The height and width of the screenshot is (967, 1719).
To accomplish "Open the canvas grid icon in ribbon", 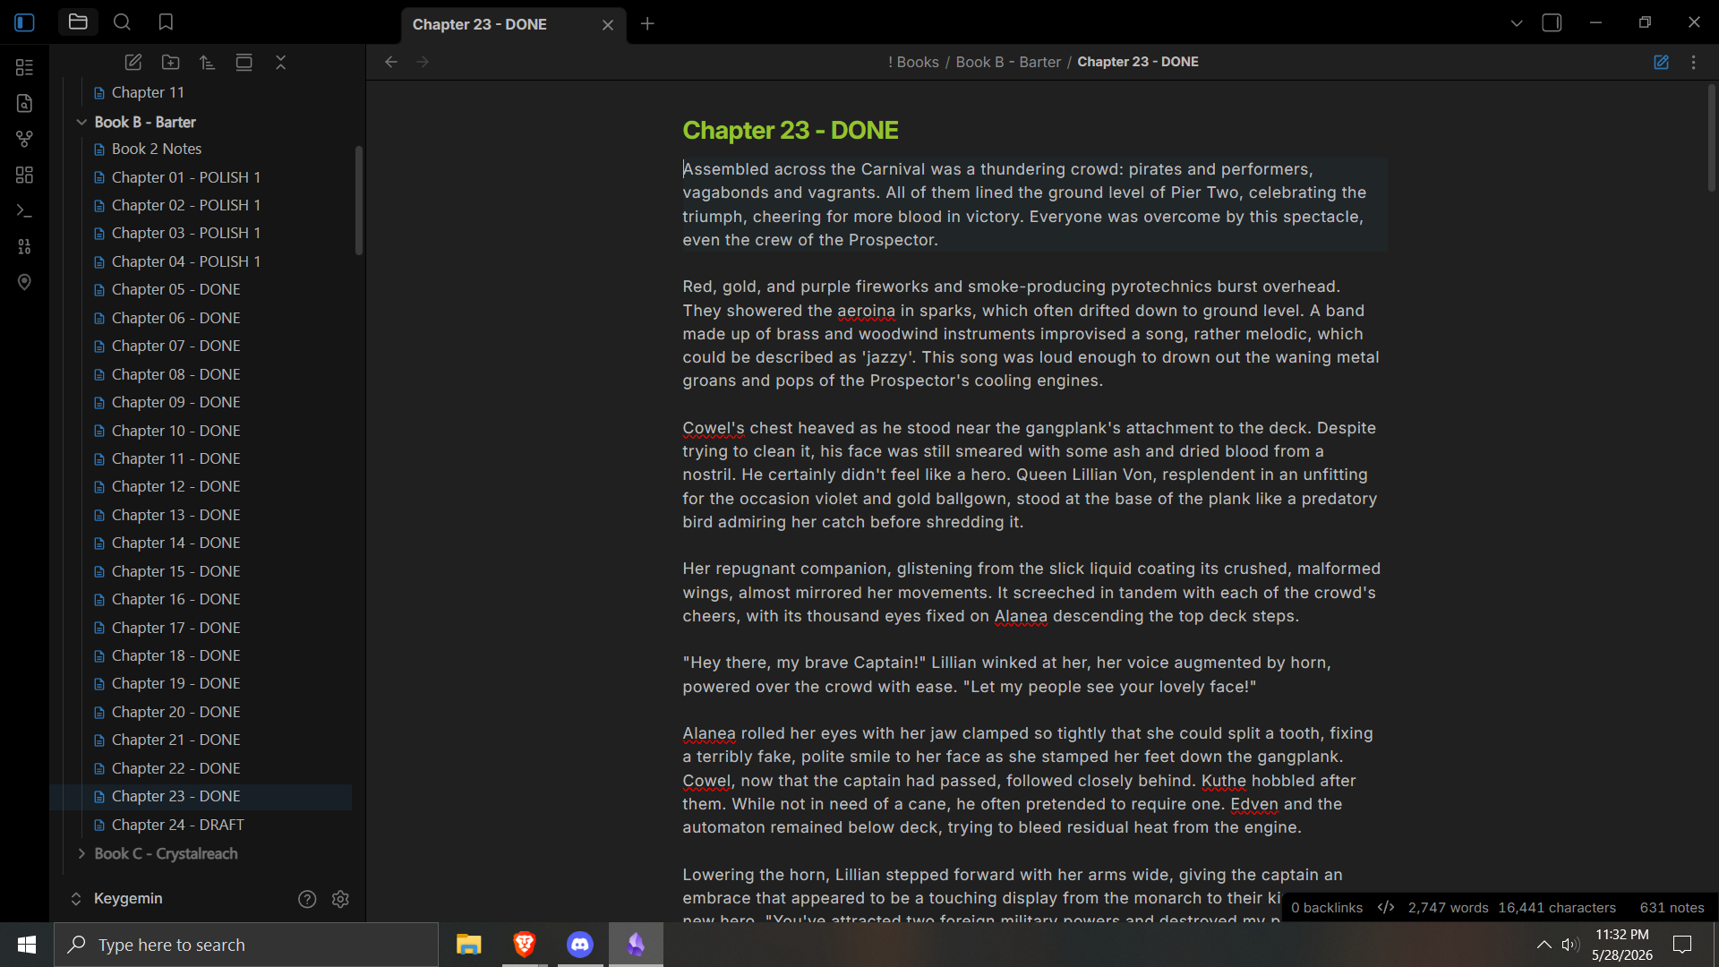I will tap(24, 175).
